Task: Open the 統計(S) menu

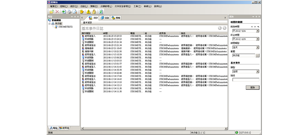Action: pos(73,6)
